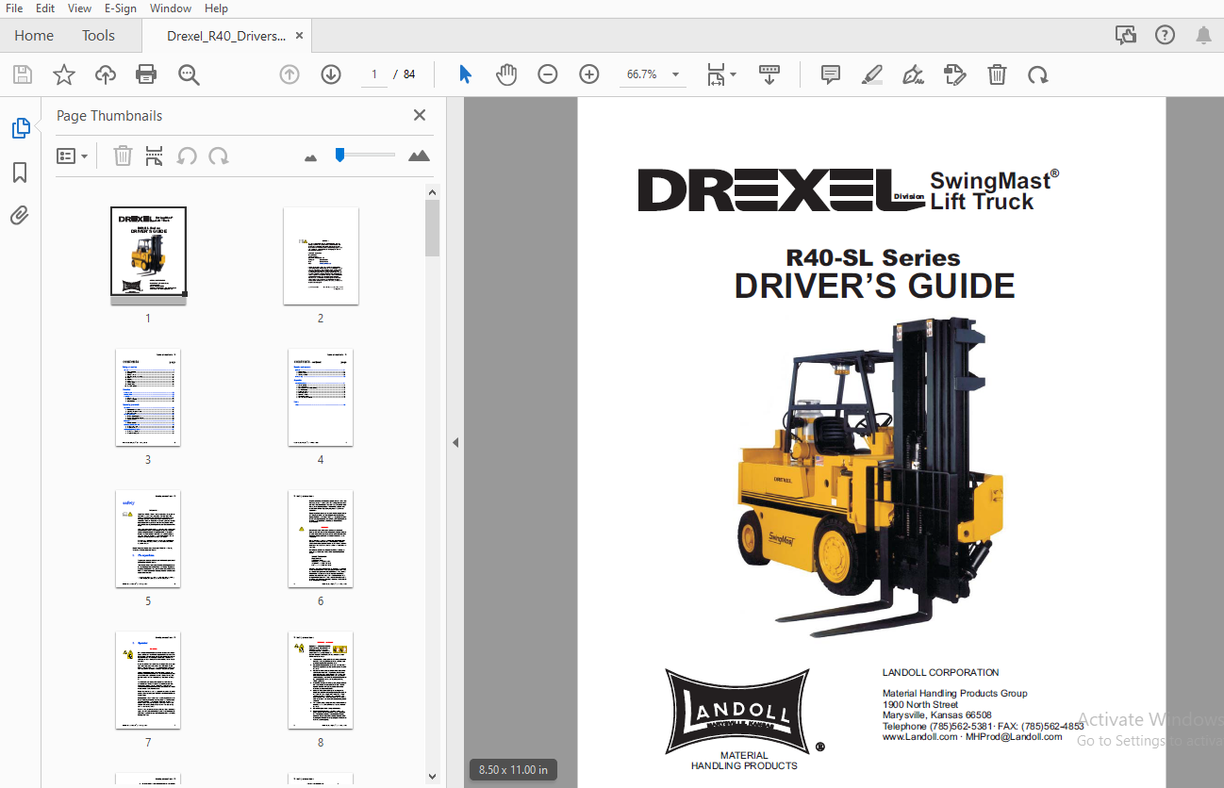This screenshot has width=1224, height=788.
Task: Select the Drexel_R40_Drivers document tab
Action: (226, 36)
